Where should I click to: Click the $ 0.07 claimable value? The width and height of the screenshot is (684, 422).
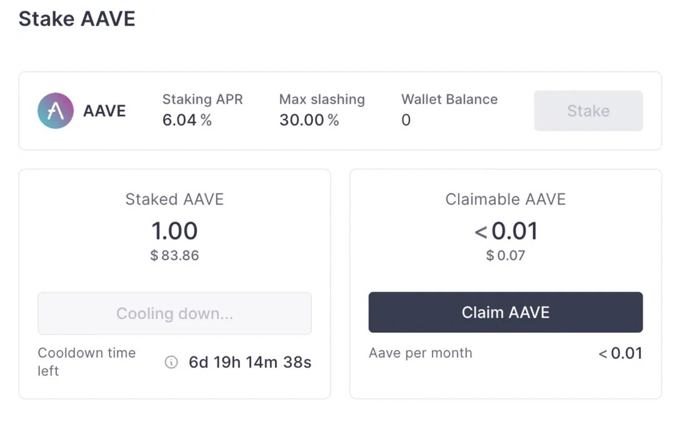coord(505,255)
